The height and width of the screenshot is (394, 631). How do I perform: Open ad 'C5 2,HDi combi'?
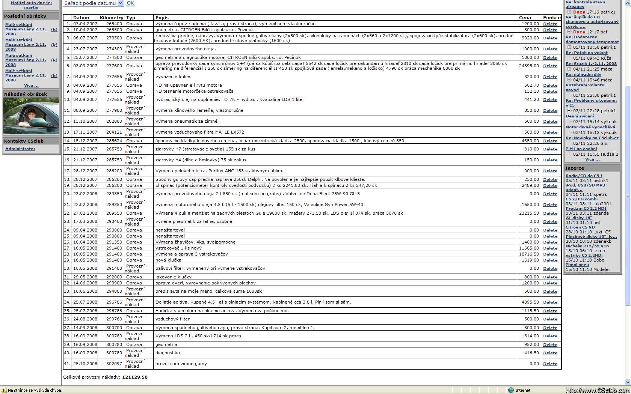(x=581, y=199)
